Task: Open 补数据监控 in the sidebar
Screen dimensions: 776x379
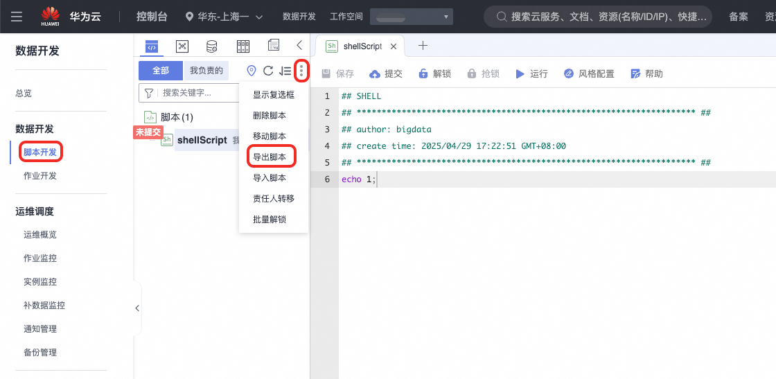Action: [44, 306]
